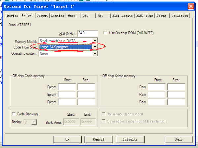Viewport: 198px width, 148px height.
Task: Go to the Debug tab
Action: 161,16
